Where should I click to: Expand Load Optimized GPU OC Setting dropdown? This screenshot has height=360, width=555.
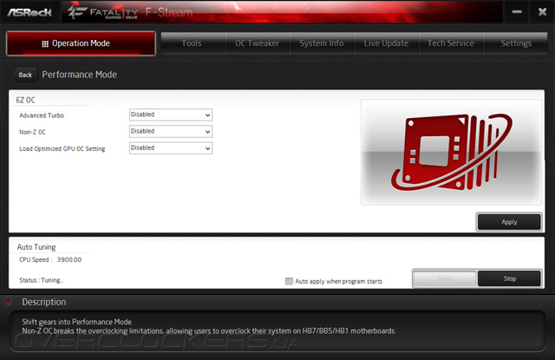point(171,148)
